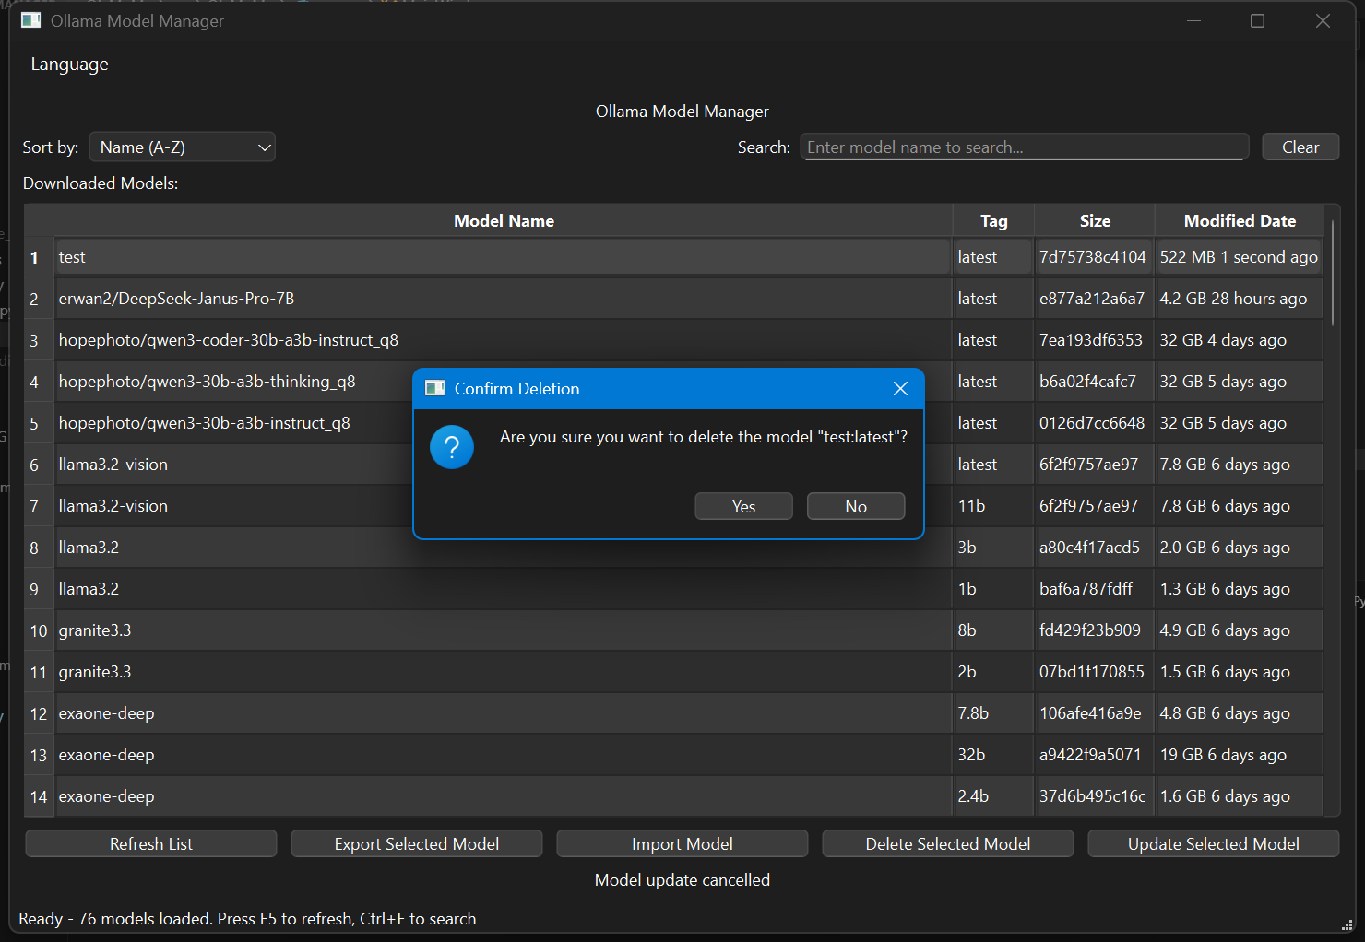Click the Ollama Model Manager window icon
Screen dimensions: 1365x942
point(30,20)
